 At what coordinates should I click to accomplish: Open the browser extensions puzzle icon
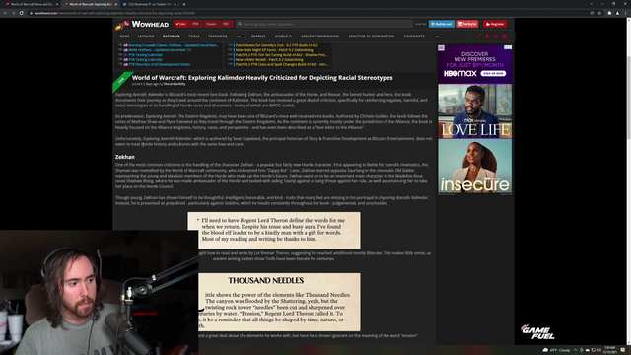coord(609,13)
